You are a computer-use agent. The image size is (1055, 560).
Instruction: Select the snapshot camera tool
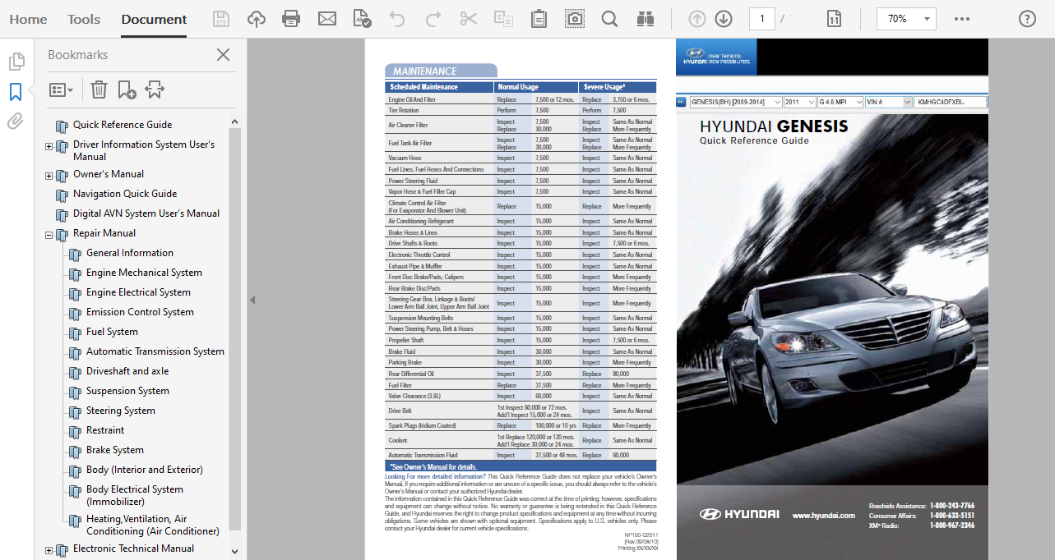[x=575, y=19]
